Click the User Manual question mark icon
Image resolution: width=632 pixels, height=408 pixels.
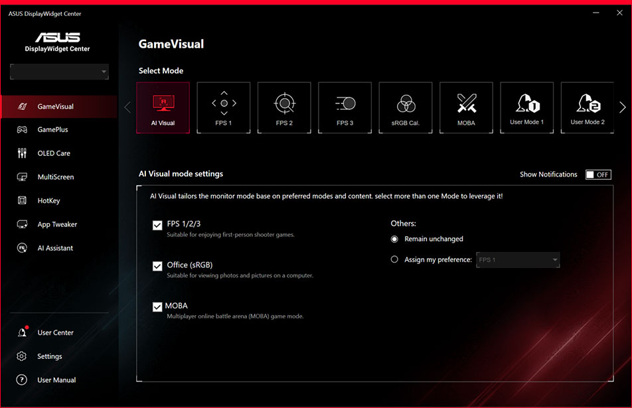click(22, 380)
